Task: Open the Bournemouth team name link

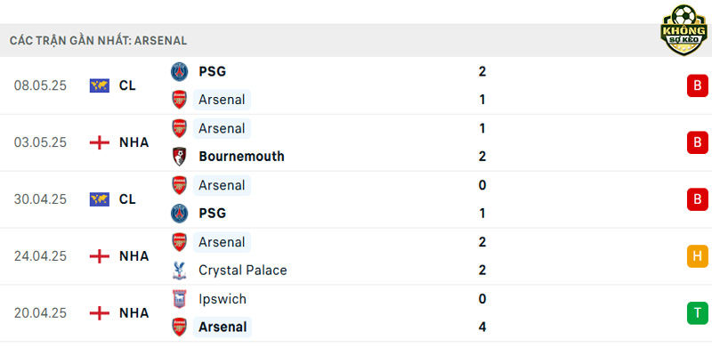Action: (241, 157)
